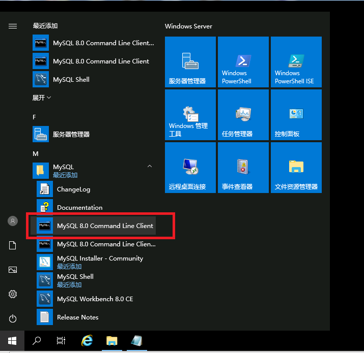Expand the hamburger menu at top left
Screen dimensions: 364x353
pos(13,26)
